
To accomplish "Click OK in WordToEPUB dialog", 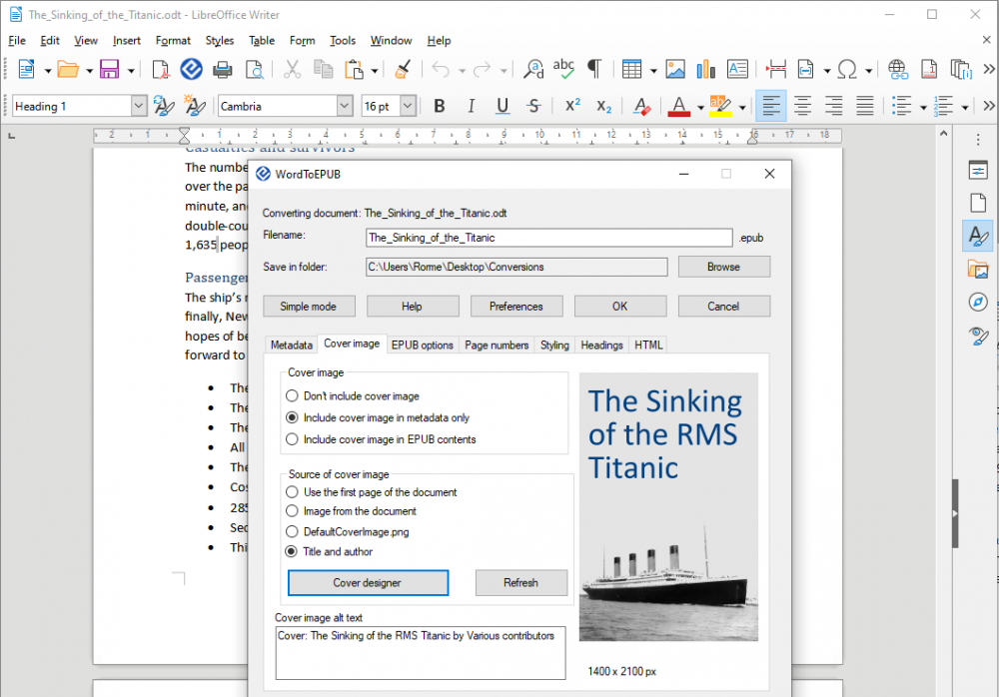I will pos(620,306).
